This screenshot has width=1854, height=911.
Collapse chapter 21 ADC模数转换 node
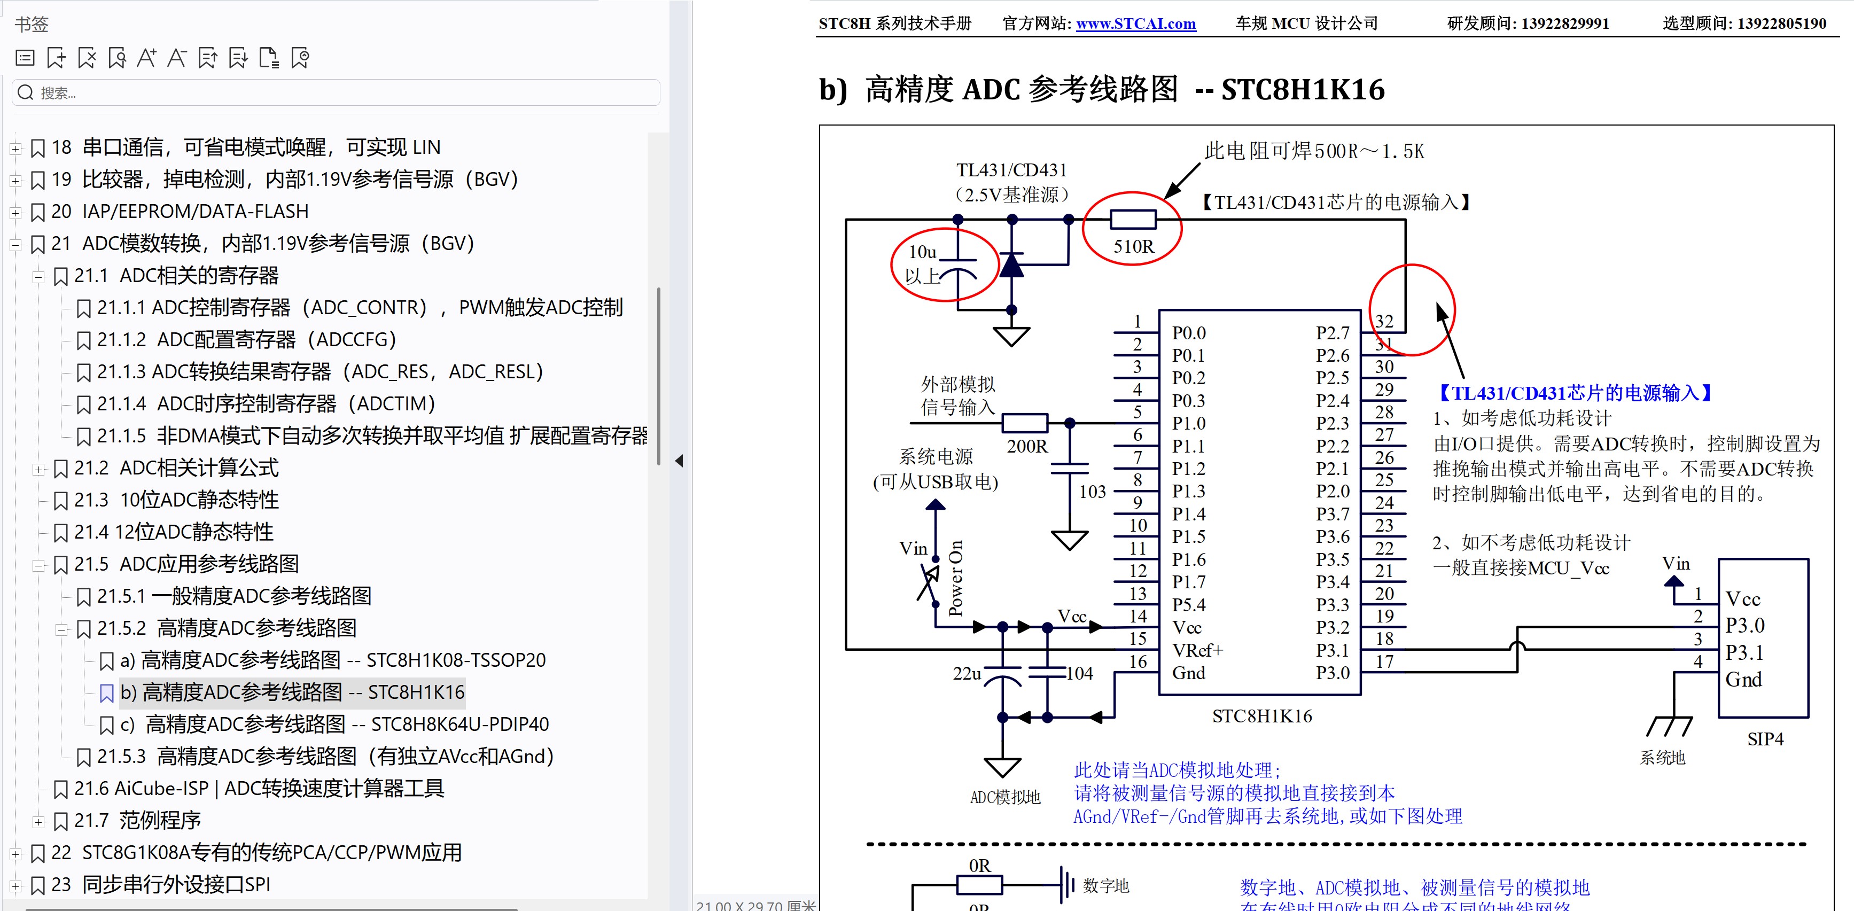pyautogui.click(x=15, y=245)
